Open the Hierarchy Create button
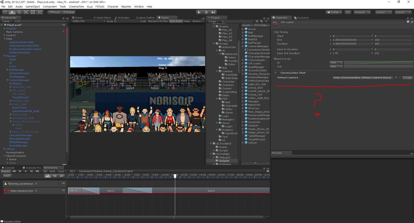The width and height of the screenshot is (414, 223). tap(7, 21)
